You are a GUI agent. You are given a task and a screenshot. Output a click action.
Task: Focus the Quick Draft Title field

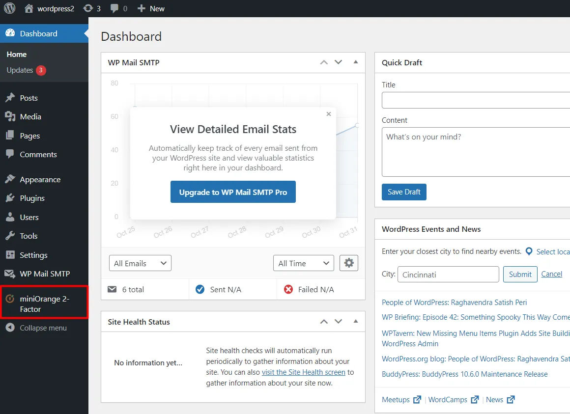point(476,100)
